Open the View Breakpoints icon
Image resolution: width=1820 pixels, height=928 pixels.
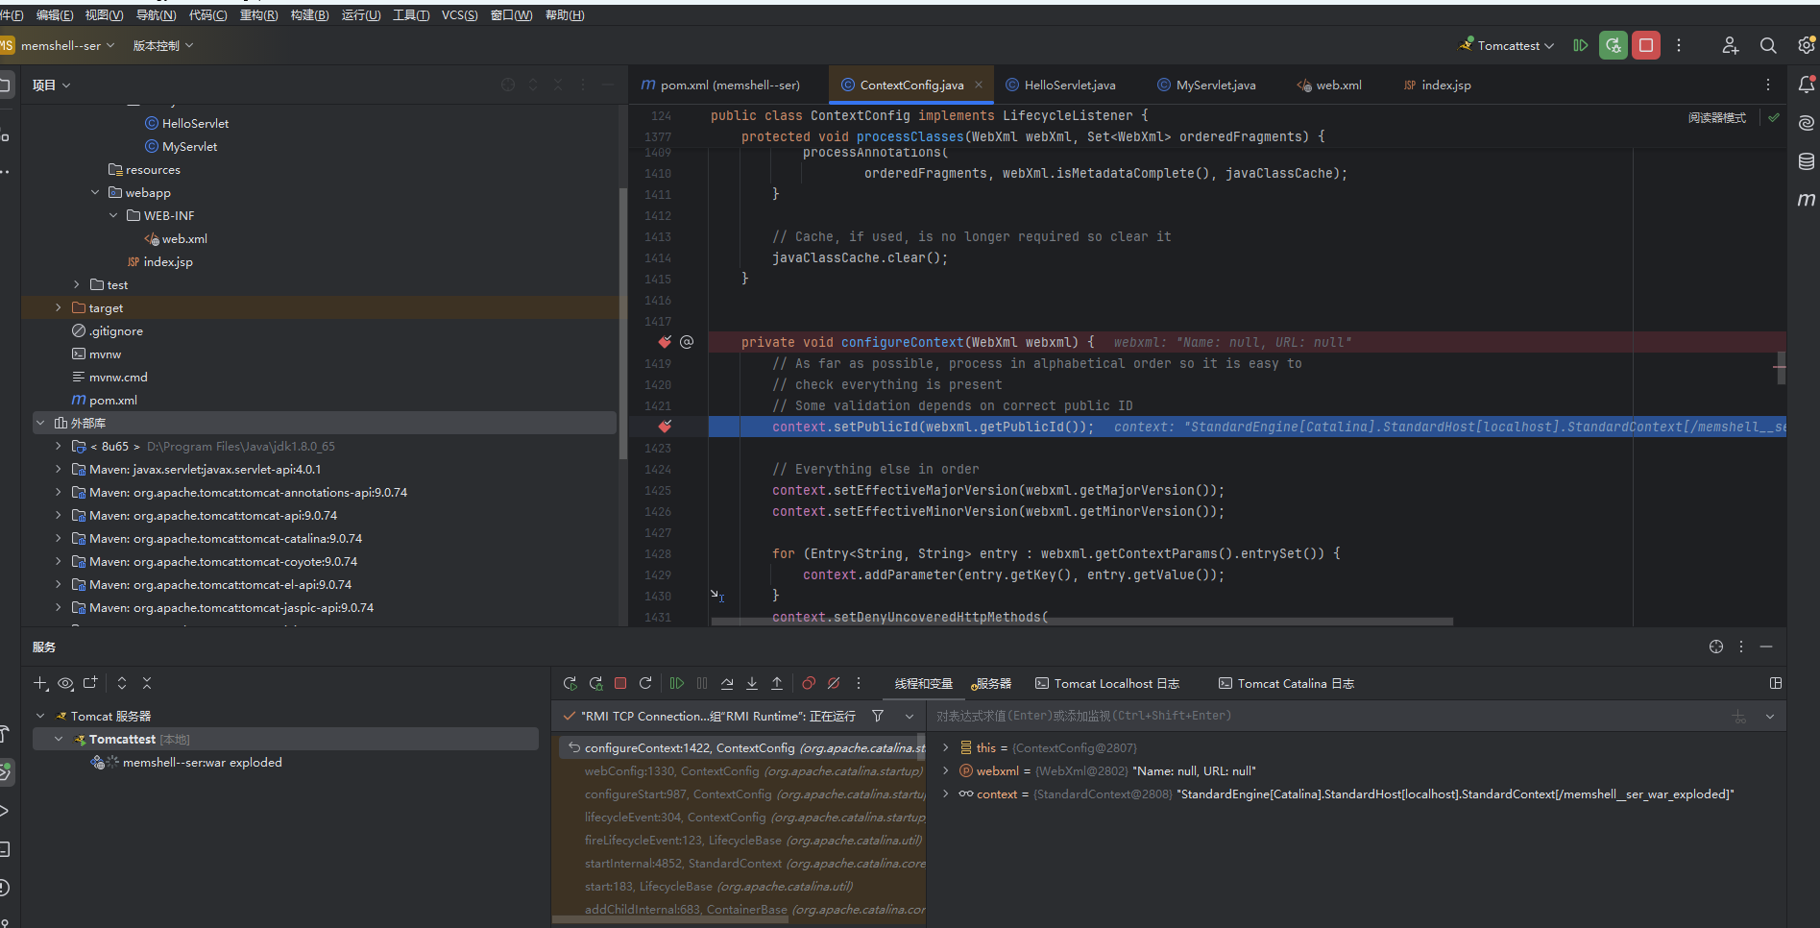[x=809, y=683]
